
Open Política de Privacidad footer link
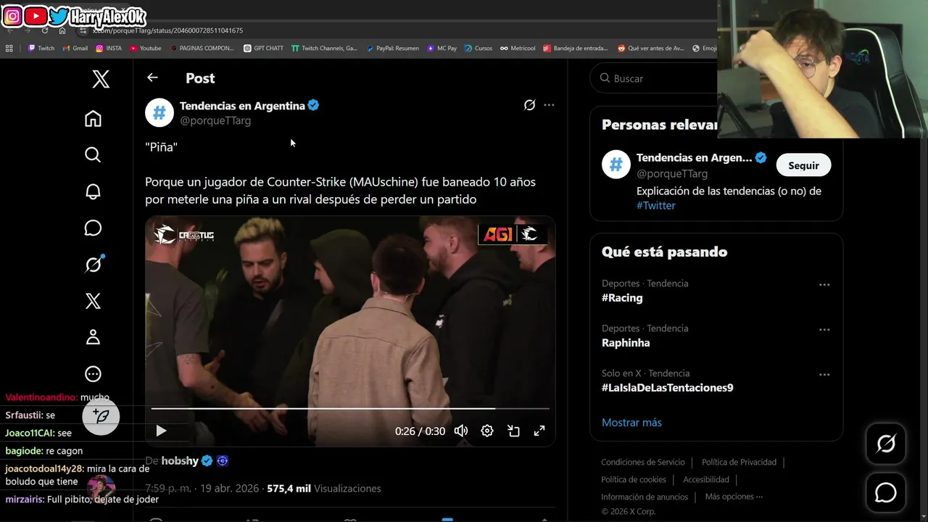coord(739,462)
